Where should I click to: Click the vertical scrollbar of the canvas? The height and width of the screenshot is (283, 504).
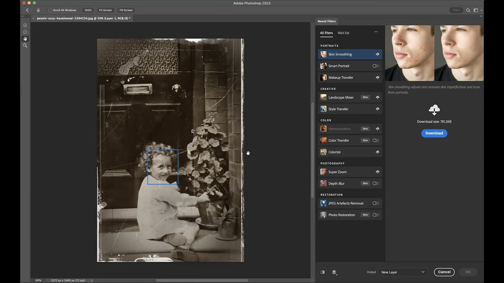tap(313, 150)
